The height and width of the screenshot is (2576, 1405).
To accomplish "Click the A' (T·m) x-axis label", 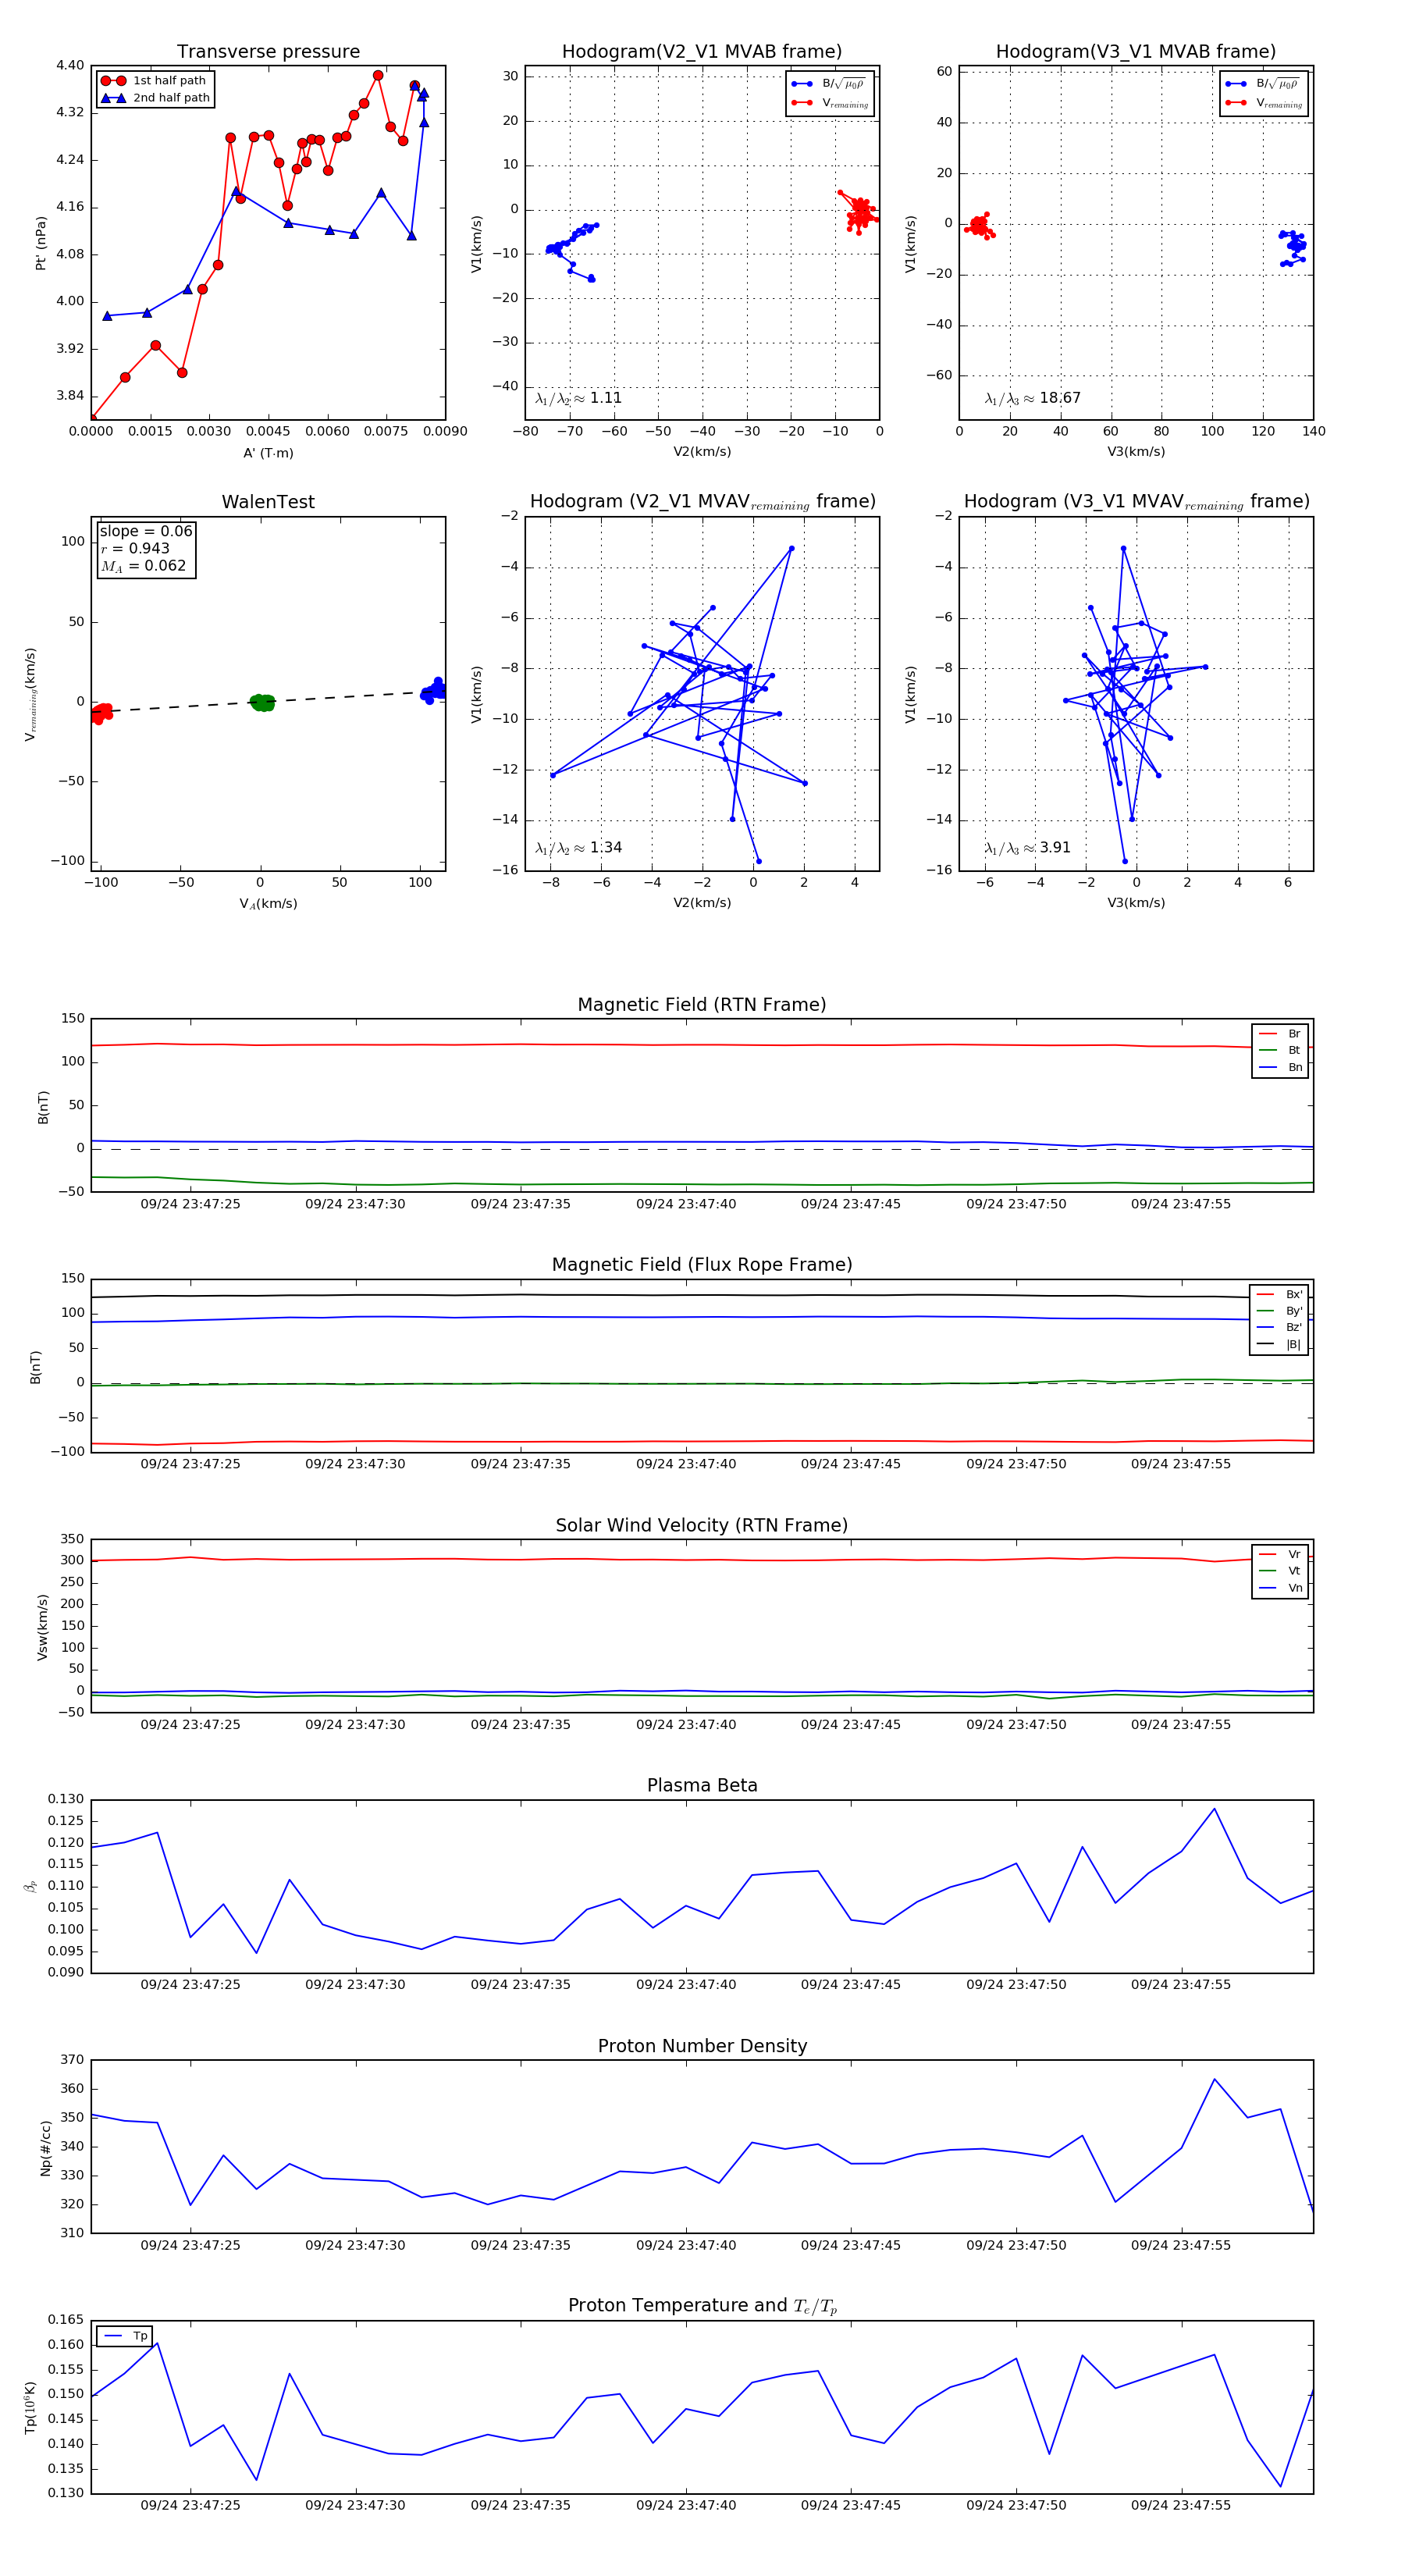I will pyautogui.click(x=268, y=453).
